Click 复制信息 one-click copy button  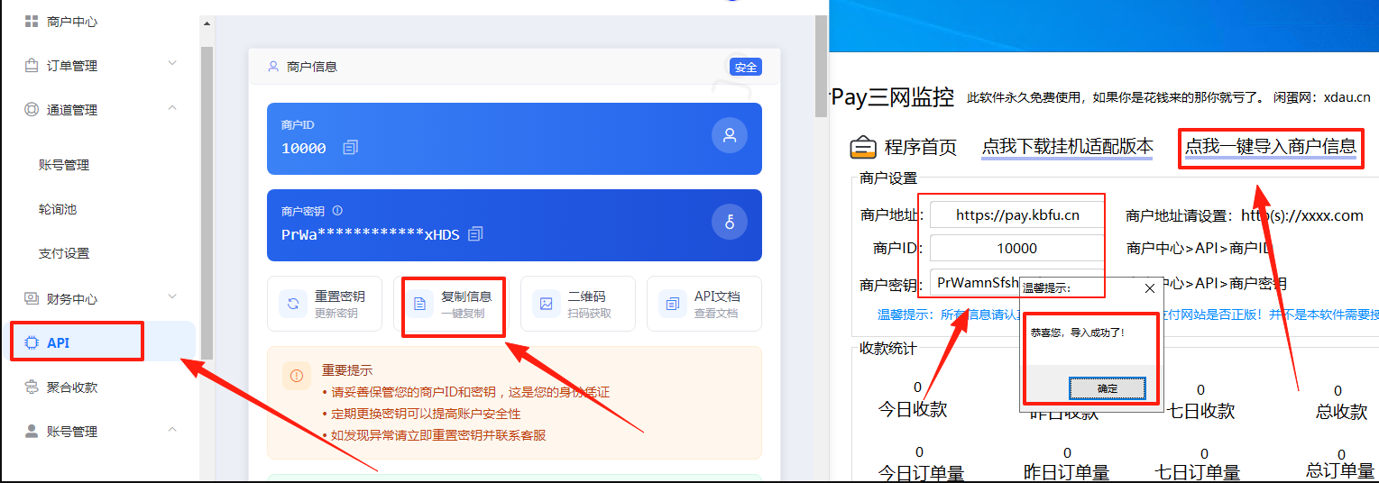point(452,304)
